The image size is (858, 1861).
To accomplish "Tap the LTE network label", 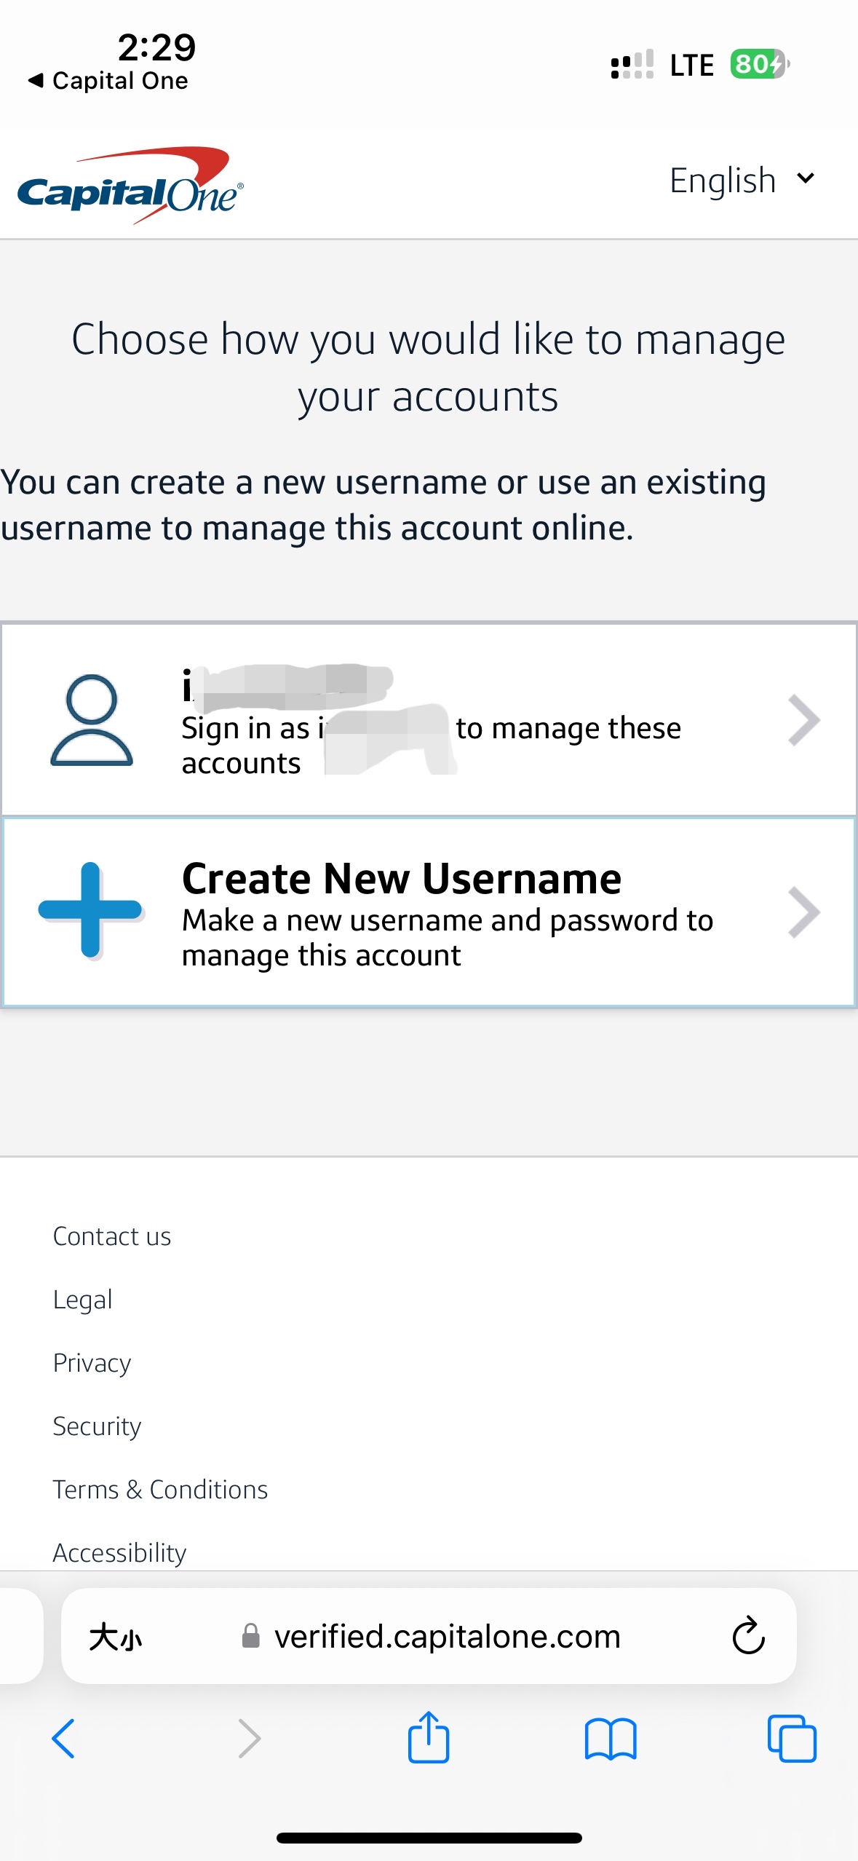I will pyautogui.click(x=691, y=65).
